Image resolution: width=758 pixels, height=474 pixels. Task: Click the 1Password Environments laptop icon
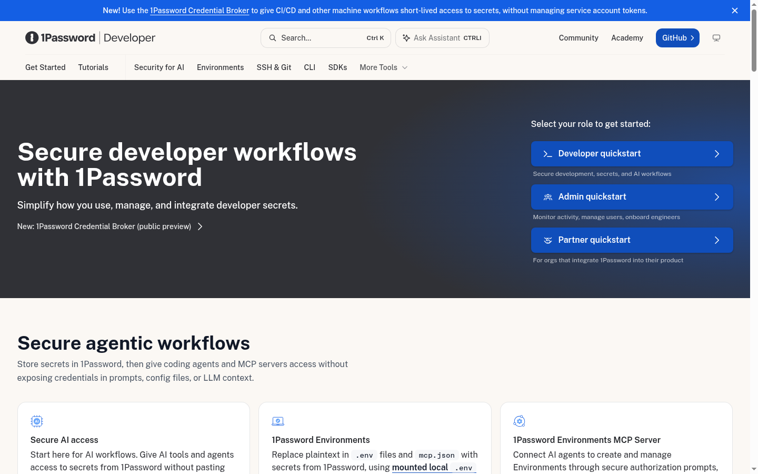coord(278,421)
